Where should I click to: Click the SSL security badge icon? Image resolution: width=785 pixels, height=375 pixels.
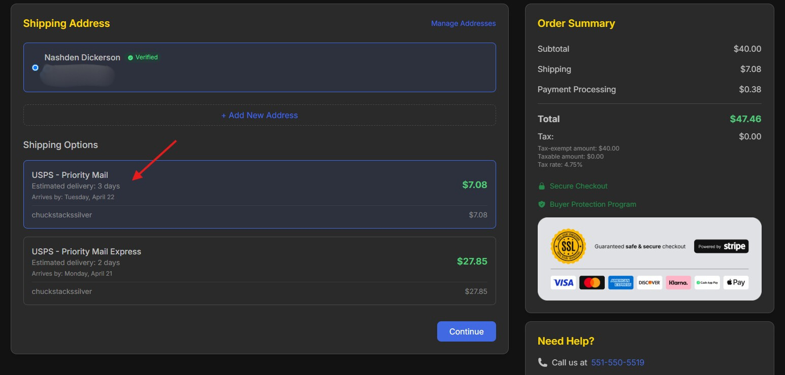point(568,246)
